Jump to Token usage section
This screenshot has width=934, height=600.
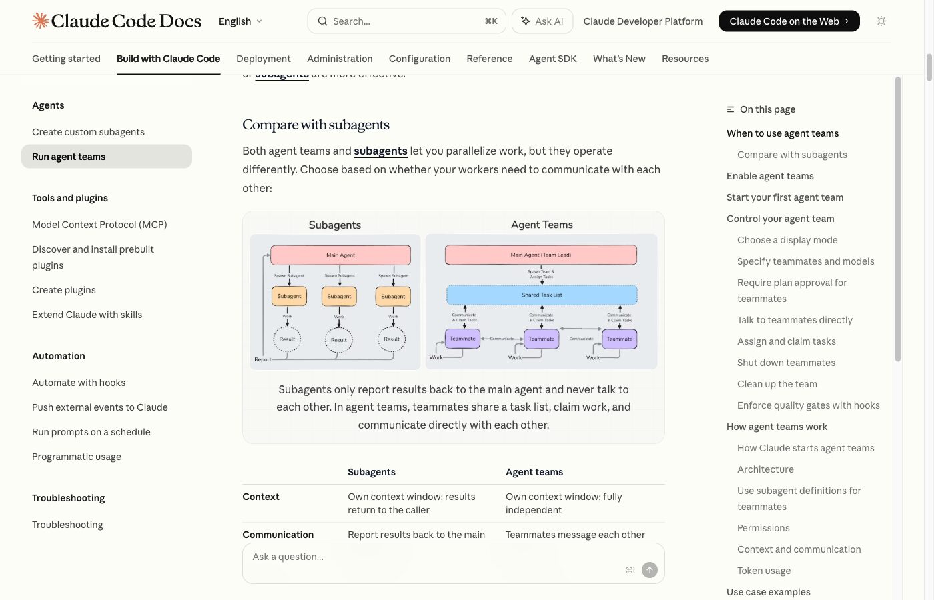pyautogui.click(x=764, y=571)
